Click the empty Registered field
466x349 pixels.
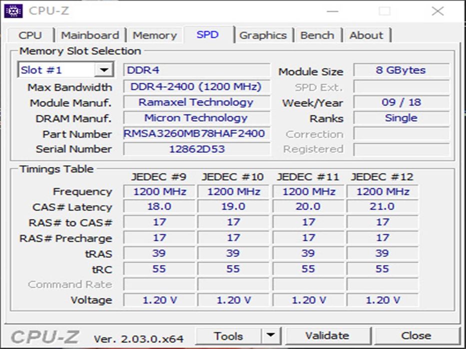click(401, 149)
